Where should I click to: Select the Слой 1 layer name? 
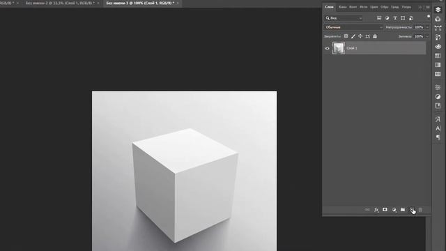click(352, 48)
